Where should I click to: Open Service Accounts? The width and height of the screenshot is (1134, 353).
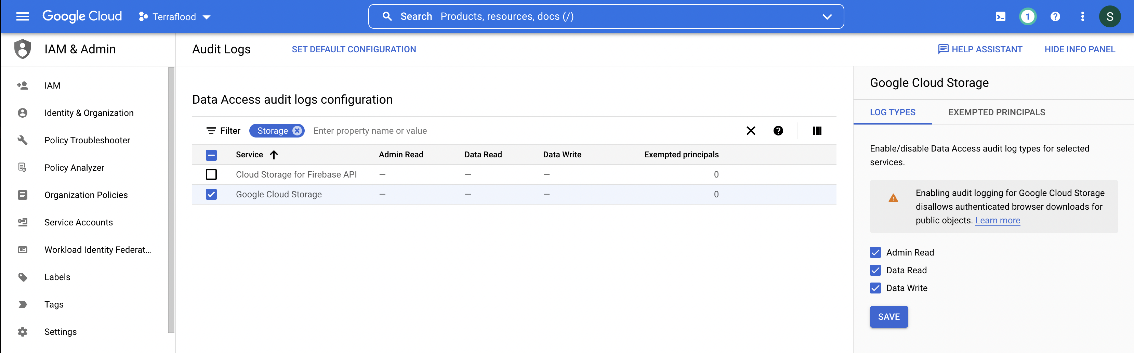[78, 222]
